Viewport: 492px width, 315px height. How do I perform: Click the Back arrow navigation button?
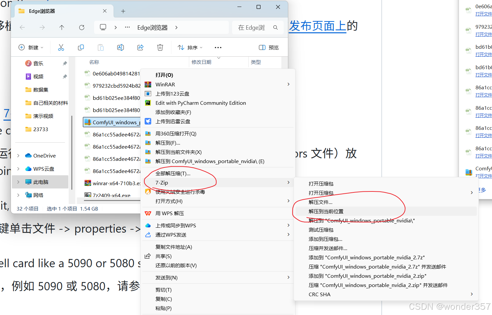(x=22, y=27)
